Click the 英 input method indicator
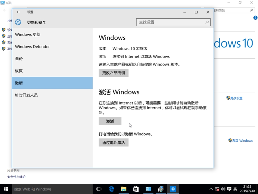 click(235, 189)
